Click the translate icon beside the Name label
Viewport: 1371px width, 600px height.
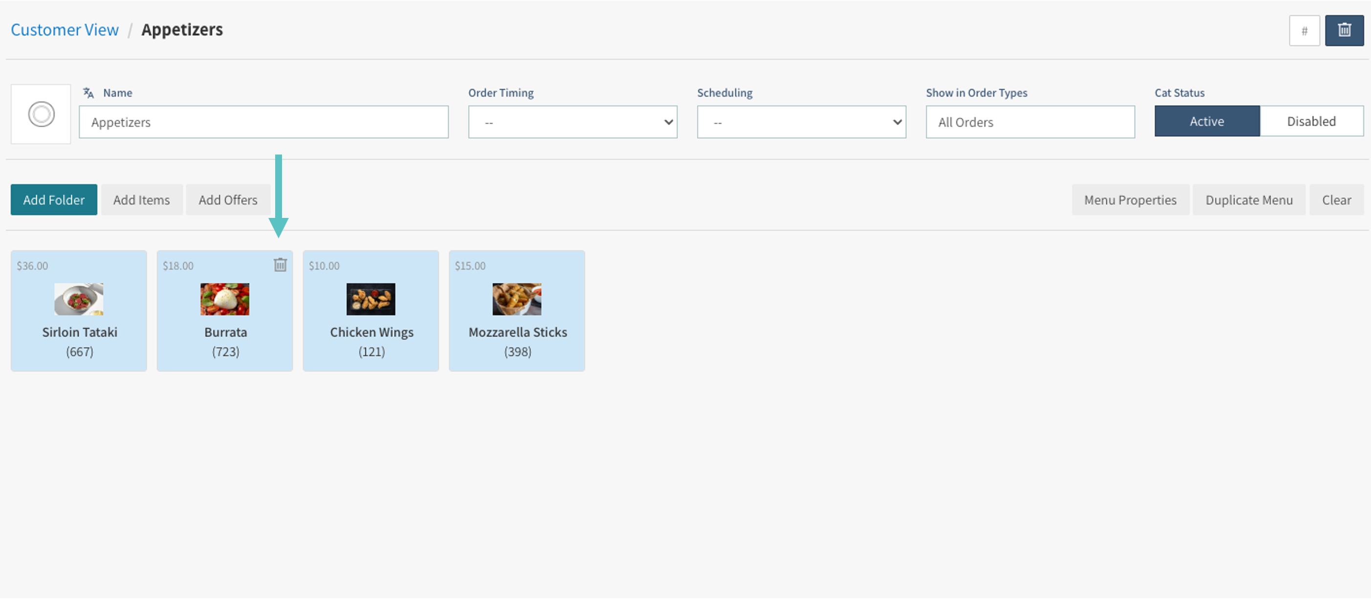88,93
